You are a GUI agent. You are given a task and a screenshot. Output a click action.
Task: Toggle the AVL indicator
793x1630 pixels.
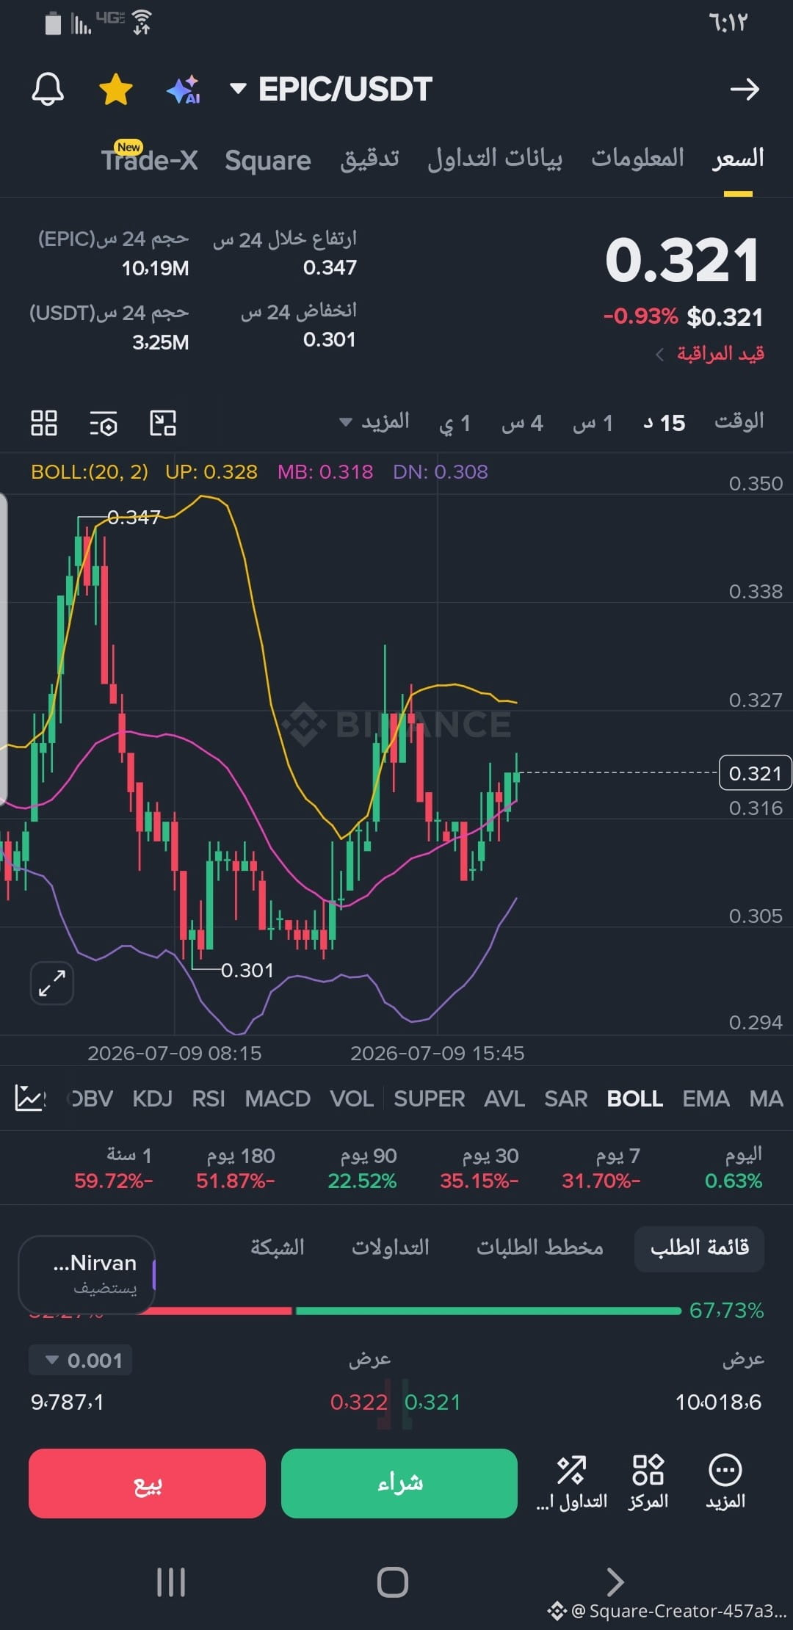click(504, 1098)
